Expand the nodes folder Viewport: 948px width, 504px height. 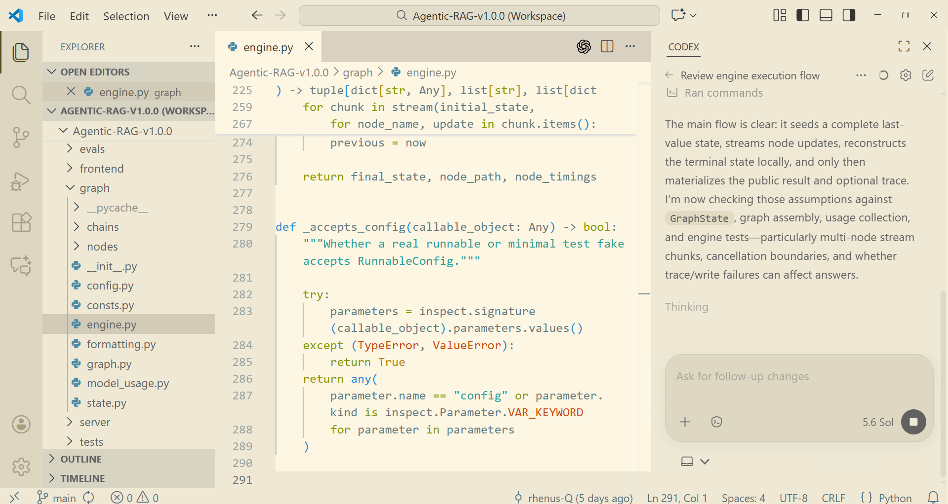tap(128, 247)
